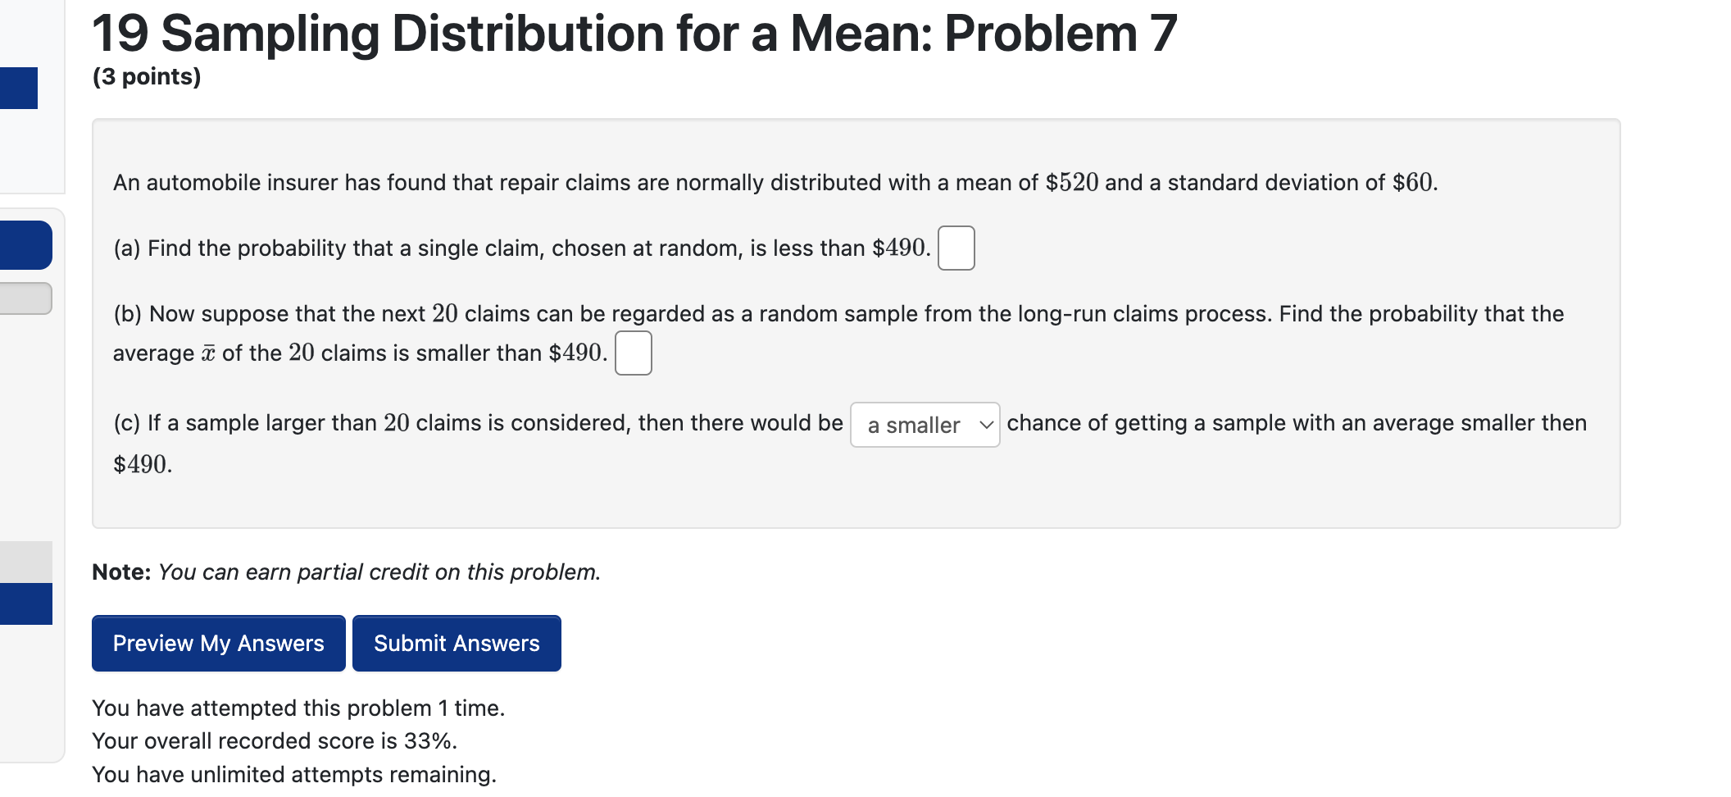
Task: Click the "(3 points)" label
Action: click(x=147, y=76)
